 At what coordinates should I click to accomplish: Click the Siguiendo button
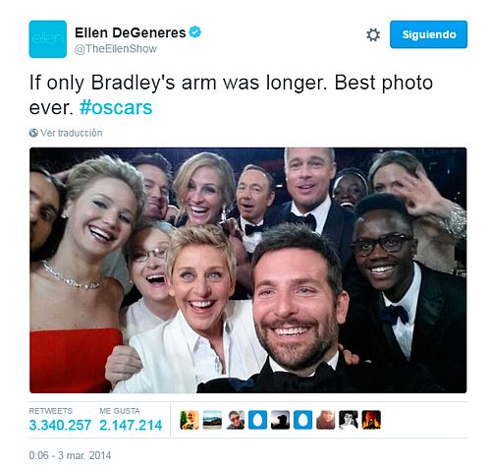(428, 34)
